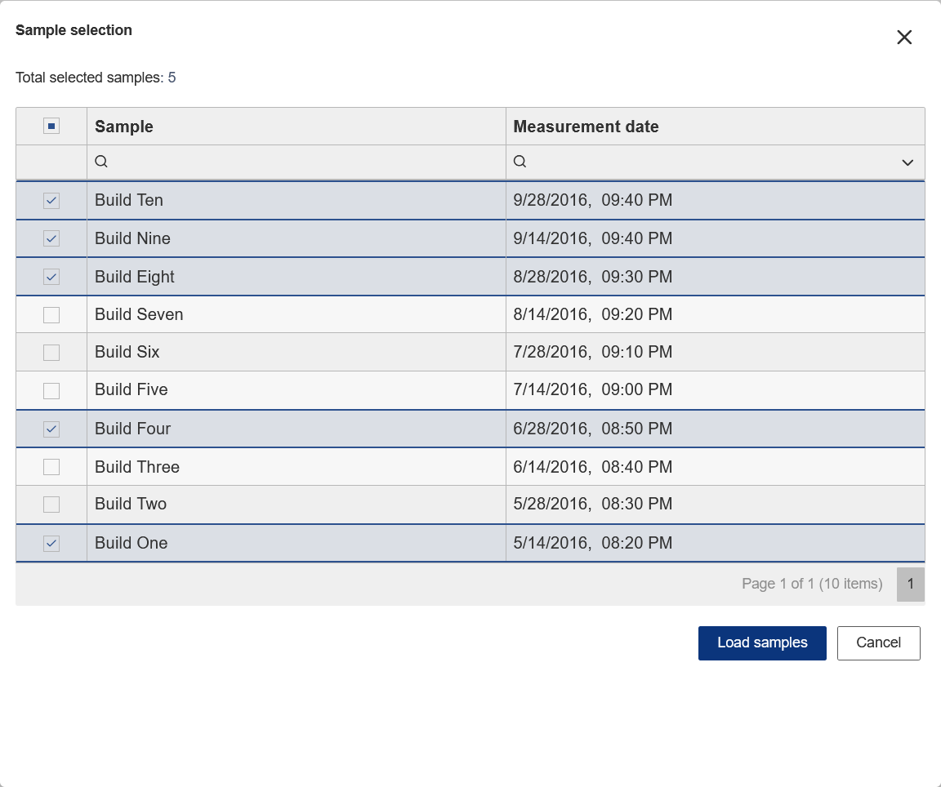Screen dimensions: 941x787
Task: Sort by Measurement date column header
Action: 586,127
